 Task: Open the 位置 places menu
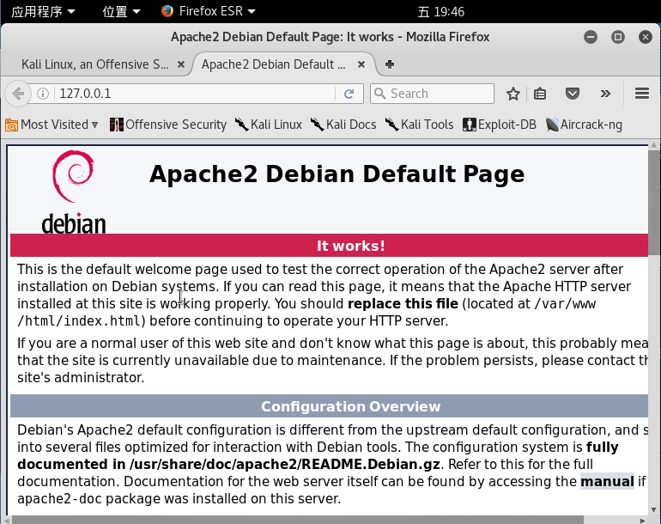(121, 11)
